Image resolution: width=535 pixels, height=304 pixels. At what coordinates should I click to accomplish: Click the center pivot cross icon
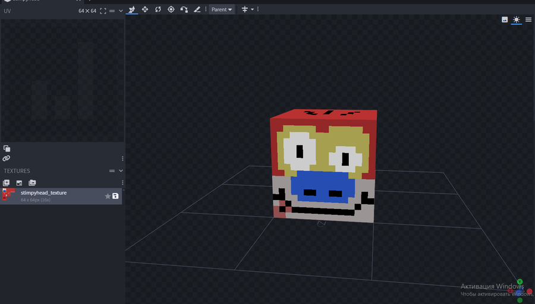[x=245, y=9]
